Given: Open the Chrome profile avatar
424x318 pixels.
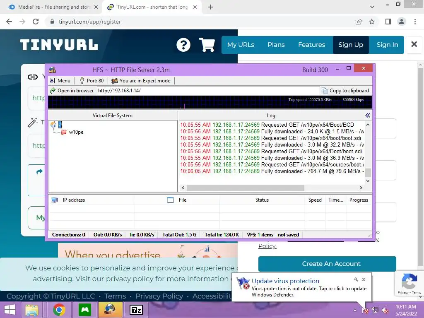Looking at the screenshot, I should click(402, 22).
